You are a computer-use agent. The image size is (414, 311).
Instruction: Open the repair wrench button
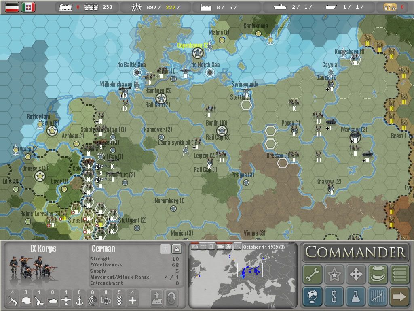(x=313, y=274)
